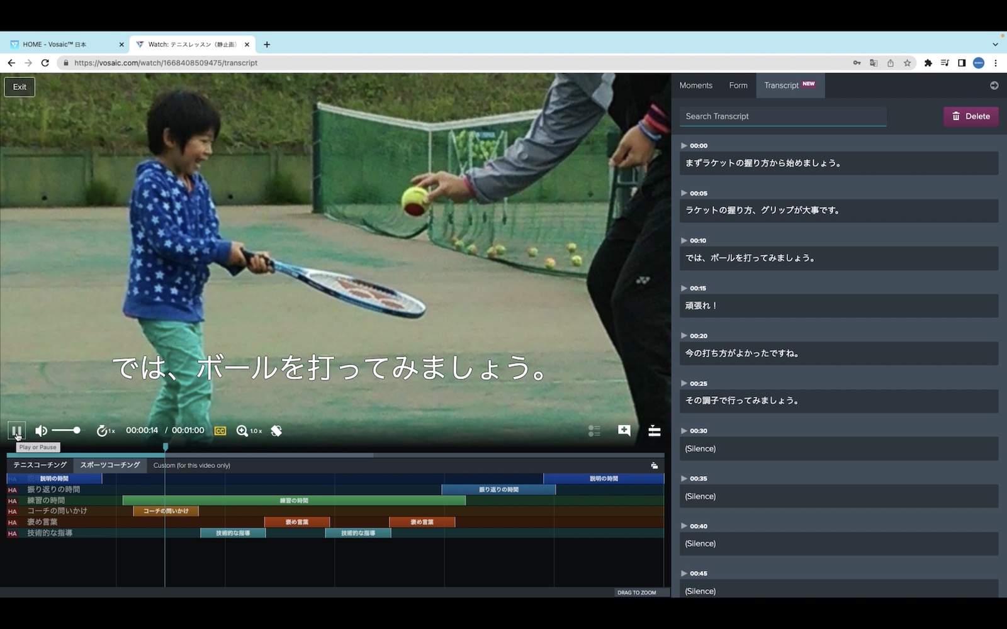Click Exit button over the video
Image resolution: width=1007 pixels, height=629 pixels.
click(20, 87)
